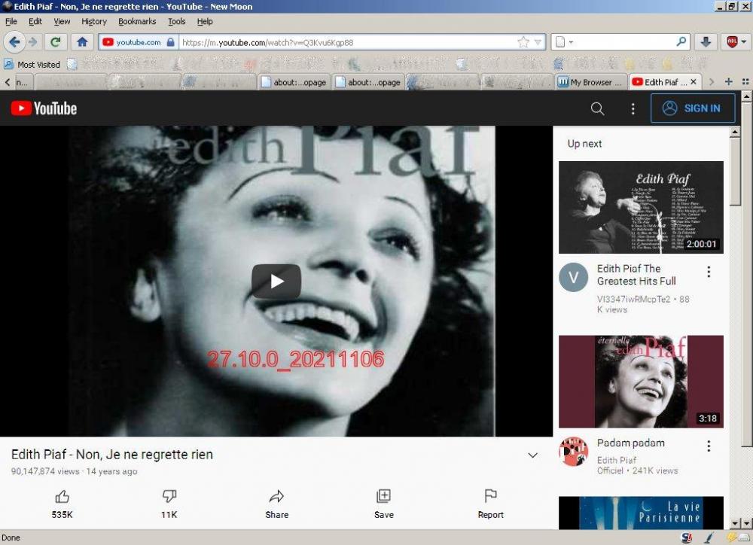Bookmark this page with star icon
Image resolution: width=753 pixels, height=545 pixels.
(x=523, y=42)
